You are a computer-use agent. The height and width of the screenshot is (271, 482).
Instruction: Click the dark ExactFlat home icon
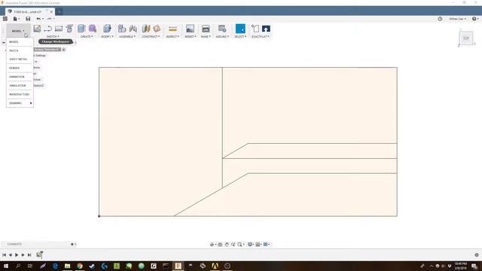[x=266, y=29]
